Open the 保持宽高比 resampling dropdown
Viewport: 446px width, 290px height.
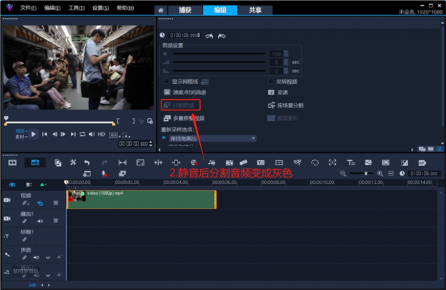(213, 138)
